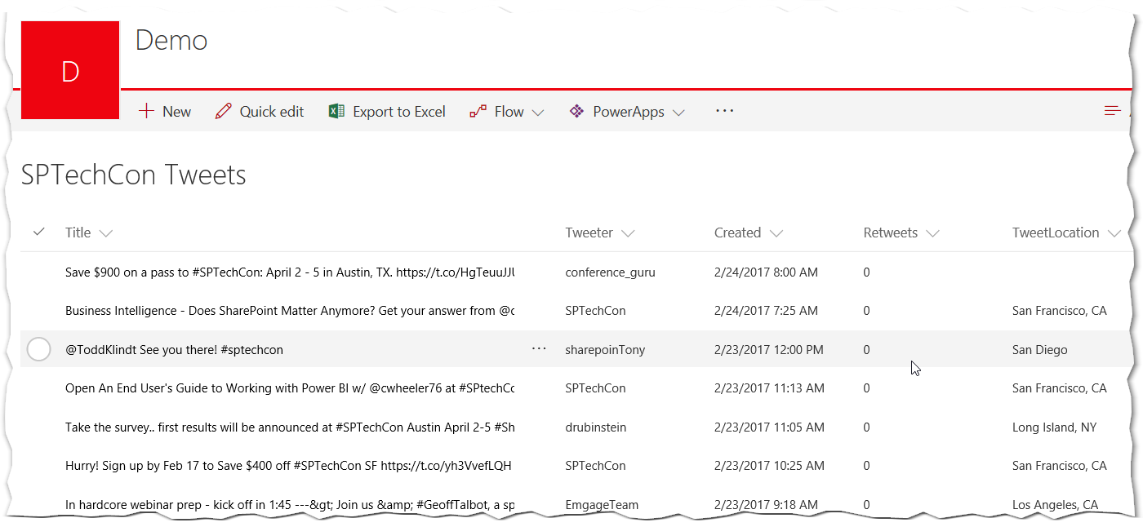Viewport: 1143px width, 527px height.
Task: Toggle the select-all checkmark in header
Action: tap(38, 232)
